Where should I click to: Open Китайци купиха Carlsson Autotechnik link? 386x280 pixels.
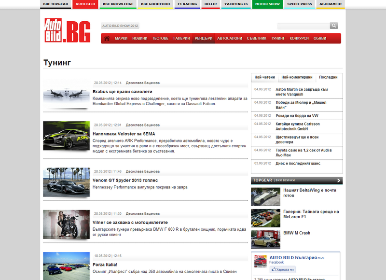pyautogui.click(x=298, y=126)
